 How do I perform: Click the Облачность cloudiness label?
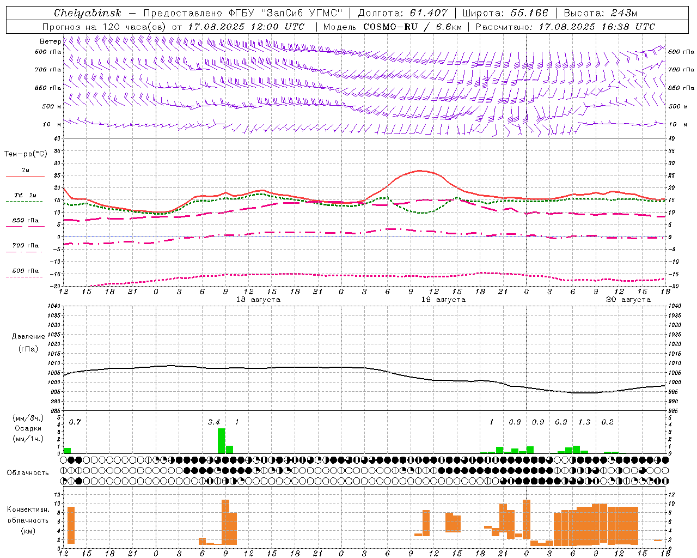click(x=28, y=473)
